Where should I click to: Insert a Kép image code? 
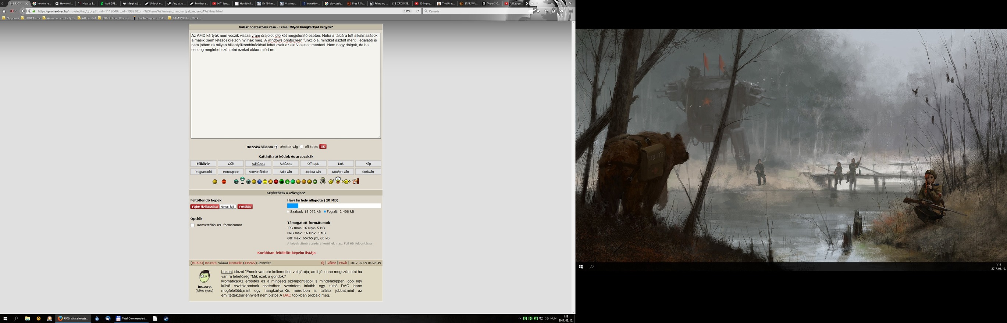point(368,164)
